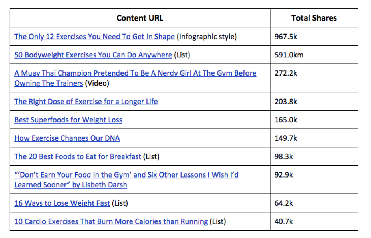Click the 967.5k shares cell
371x238 pixels.
pyautogui.click(x=314, y=37)
